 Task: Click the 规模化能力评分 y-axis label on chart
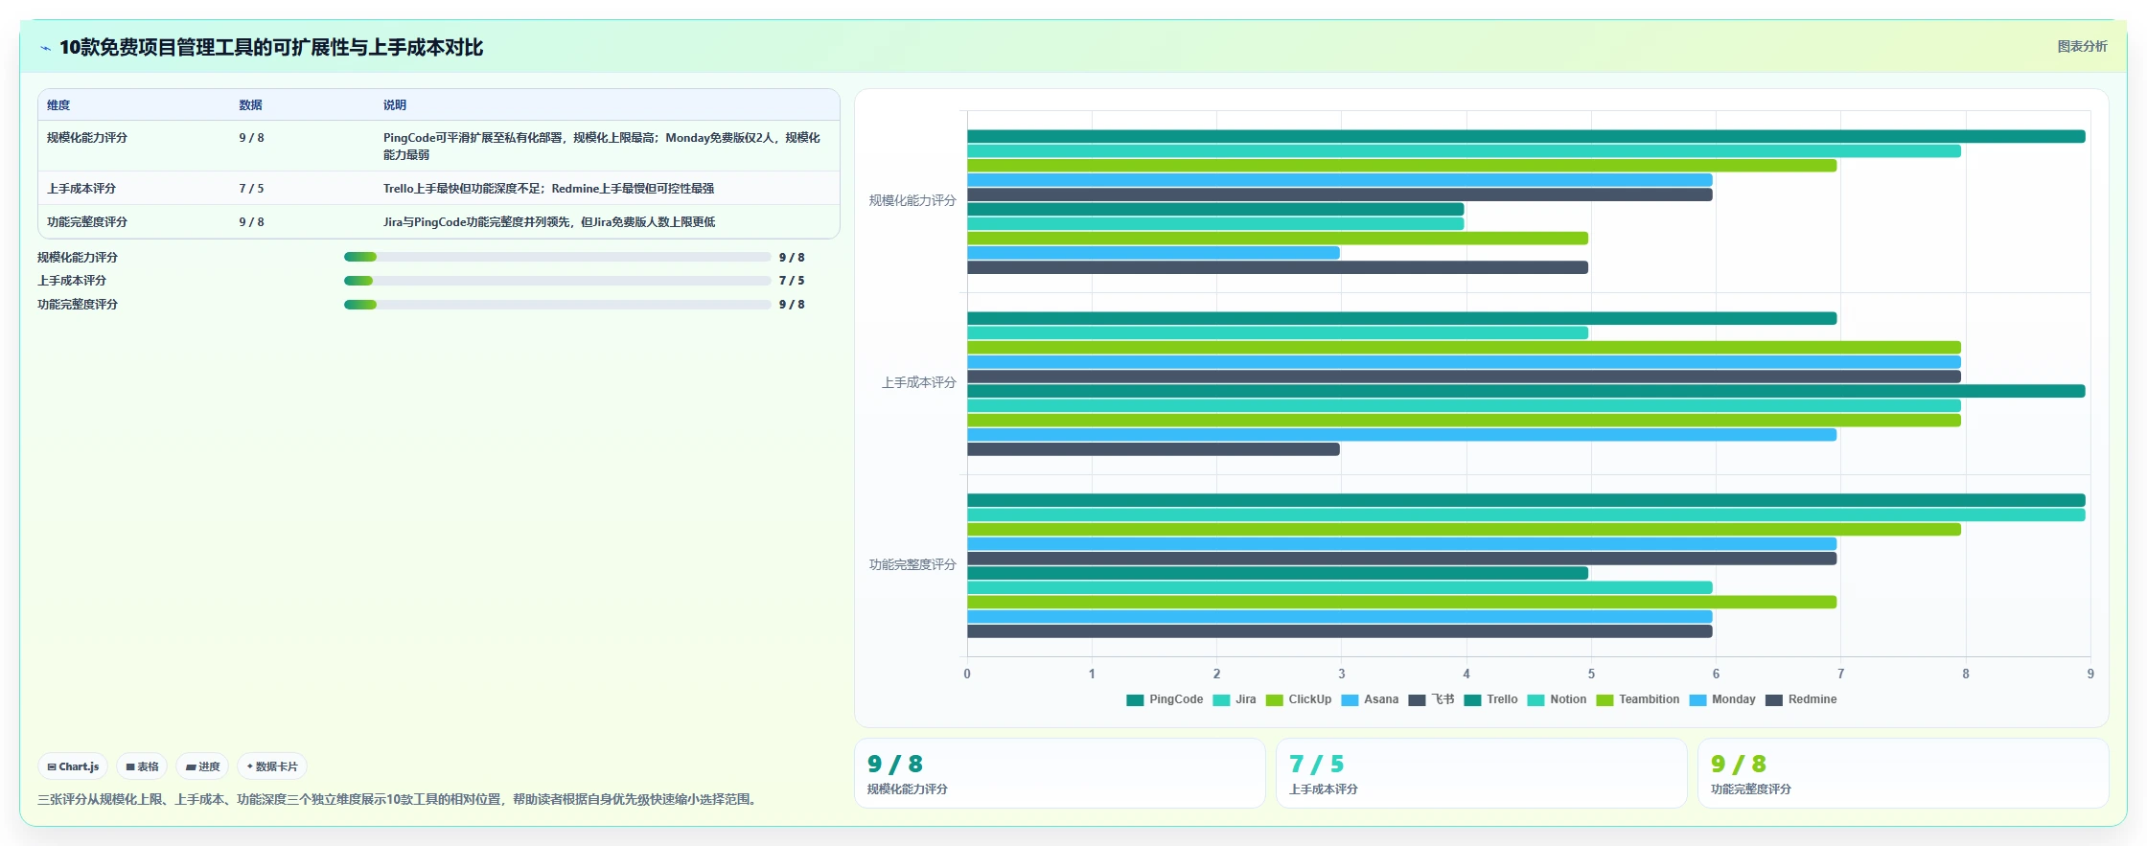(x=912, y=200)
